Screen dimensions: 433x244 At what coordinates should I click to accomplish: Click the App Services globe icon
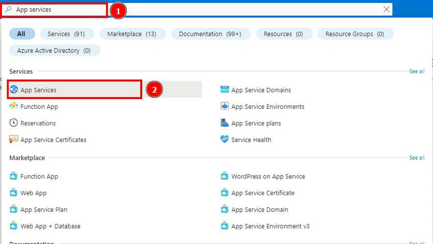tap(14, 90)
